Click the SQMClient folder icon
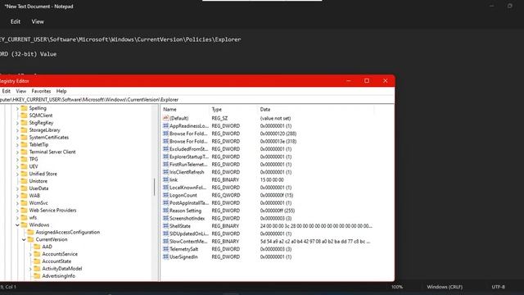 [x=24, y=116]
